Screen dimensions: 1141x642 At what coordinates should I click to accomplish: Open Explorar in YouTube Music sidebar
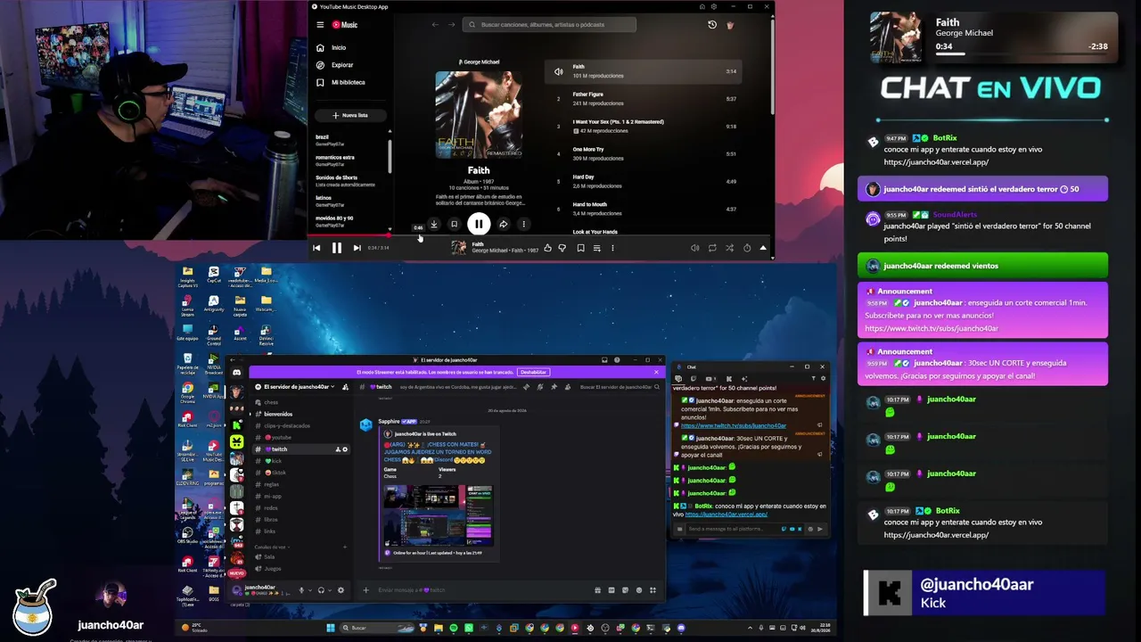tap(342, 65)
